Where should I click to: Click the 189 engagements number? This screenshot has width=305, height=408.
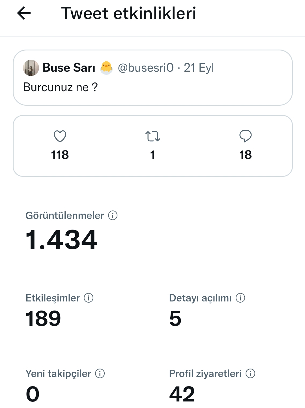click(43, 318)
